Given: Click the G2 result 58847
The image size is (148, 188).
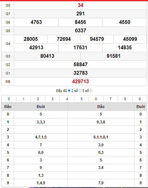Looking at the screenshot, I should coord(80,65).
